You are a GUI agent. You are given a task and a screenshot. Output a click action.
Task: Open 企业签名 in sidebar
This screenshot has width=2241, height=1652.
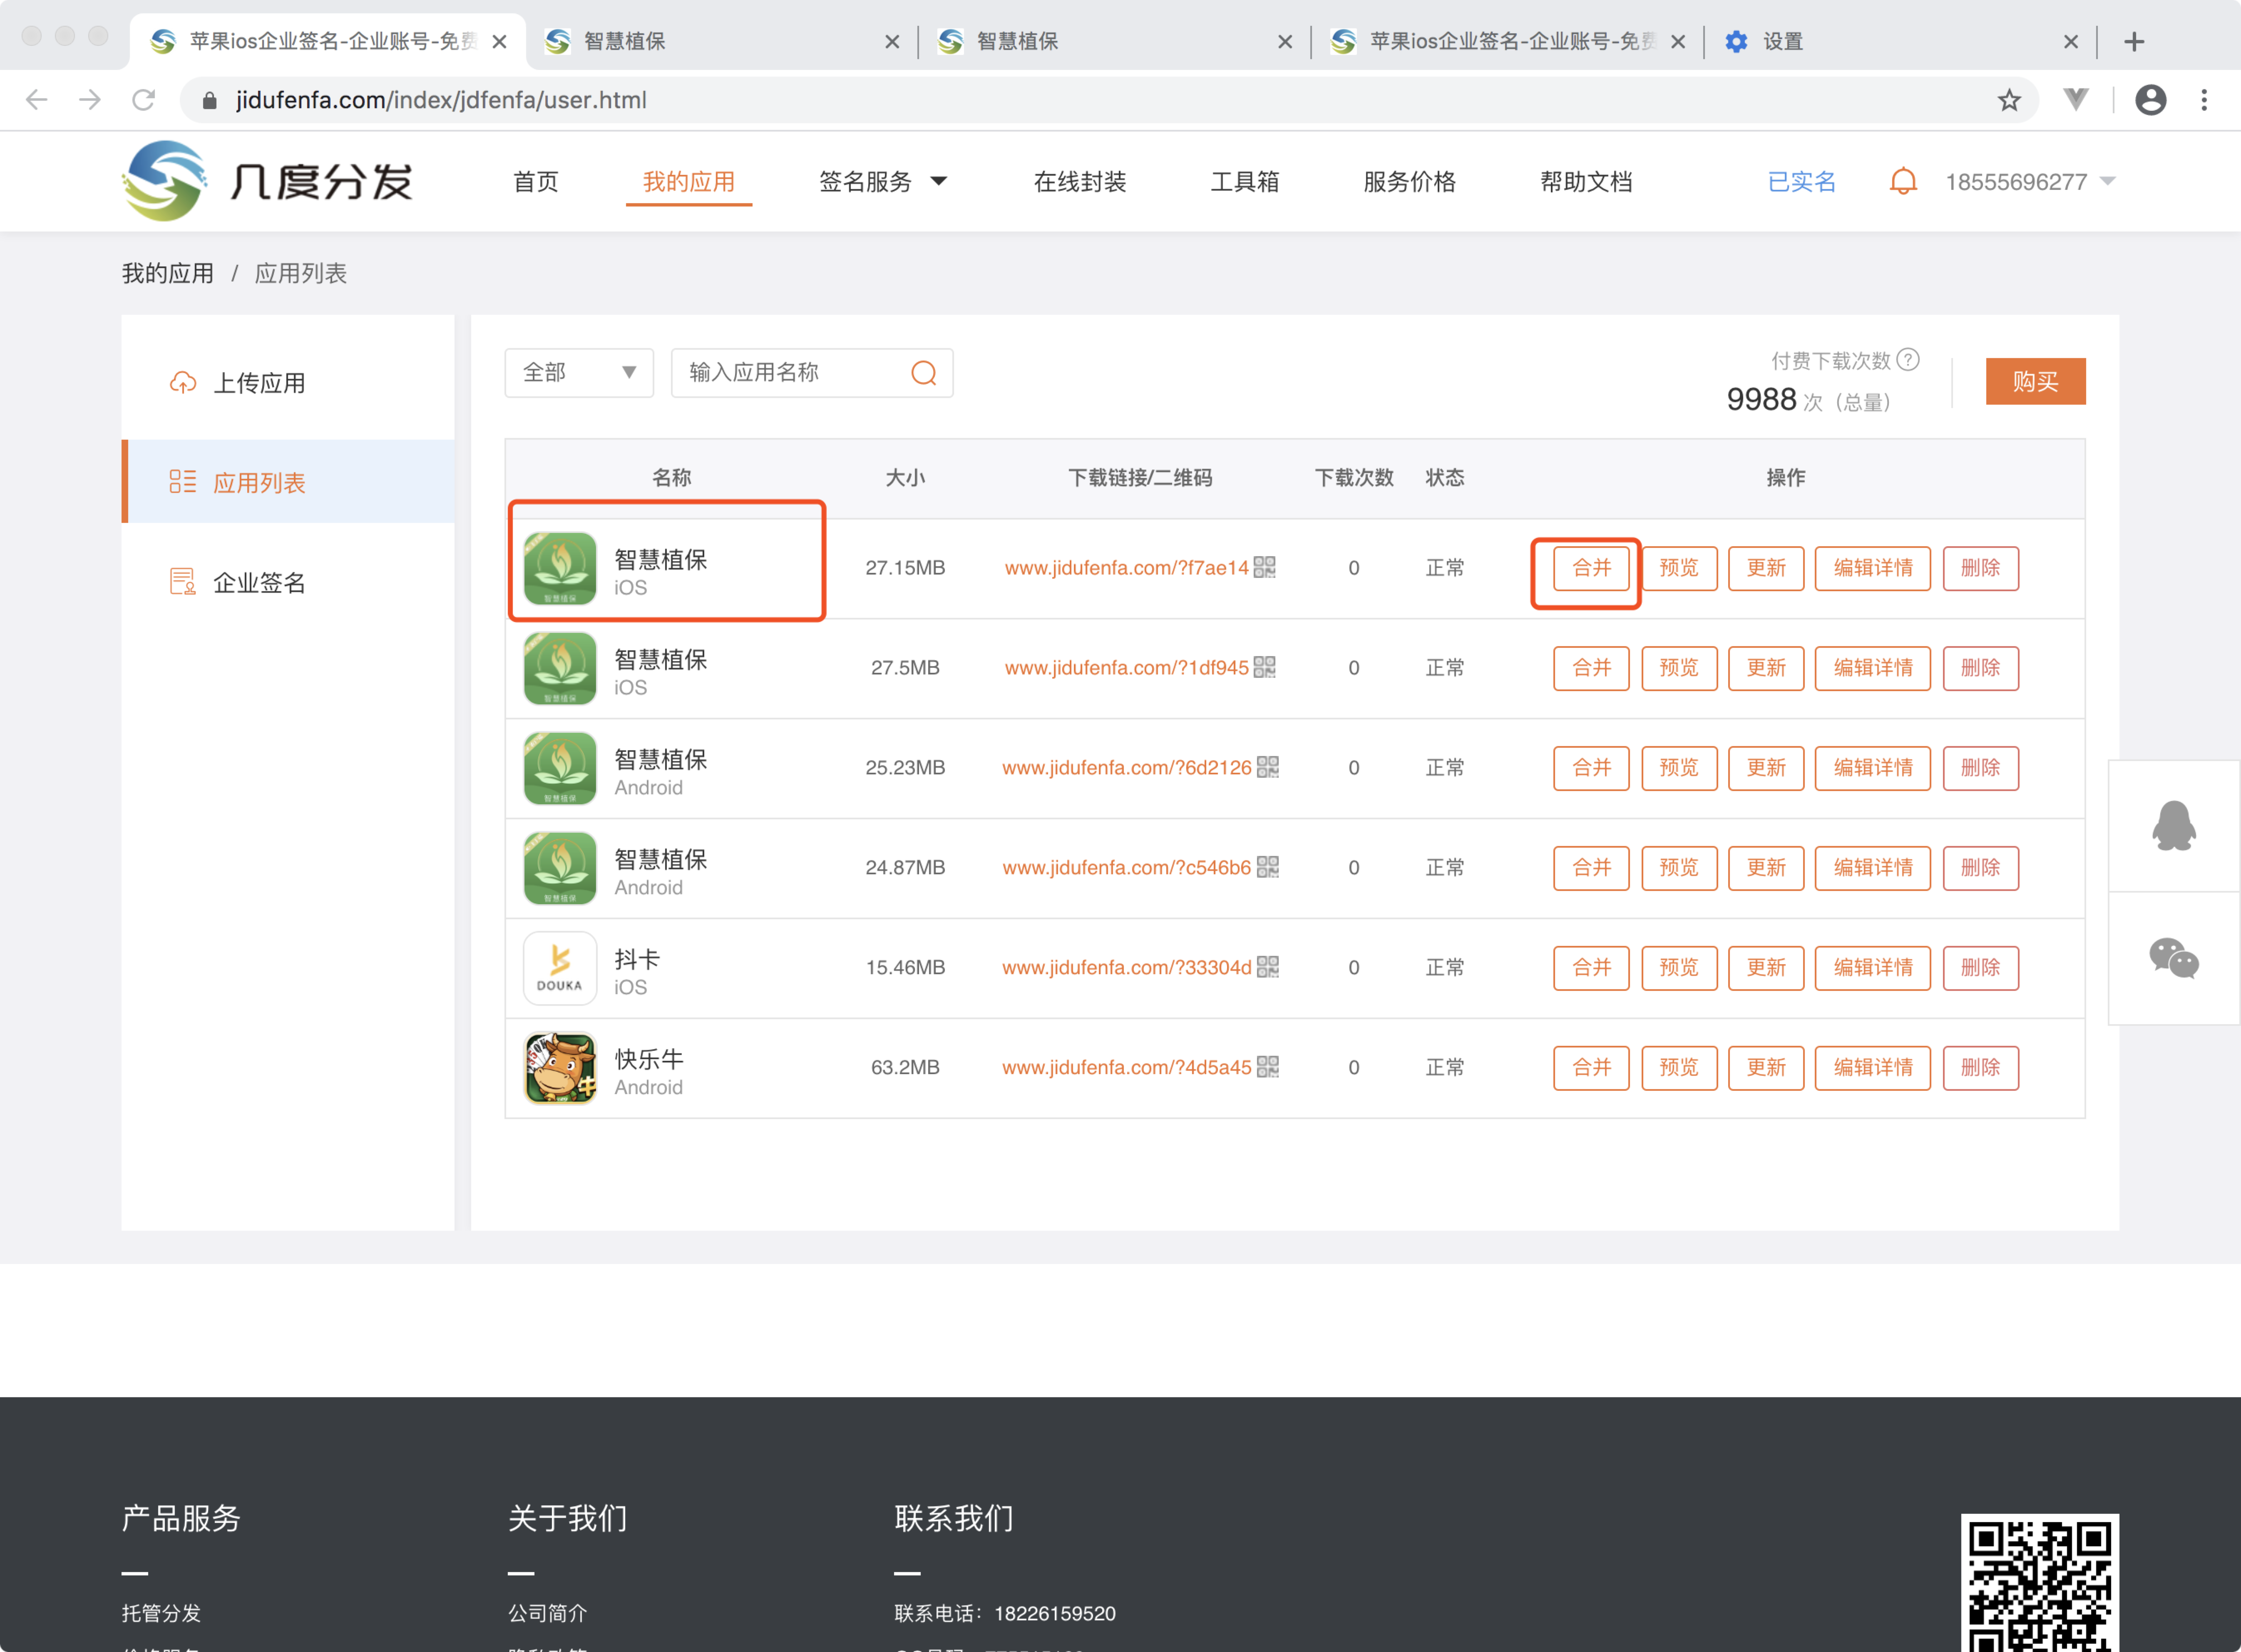click(x=288, y=582)
